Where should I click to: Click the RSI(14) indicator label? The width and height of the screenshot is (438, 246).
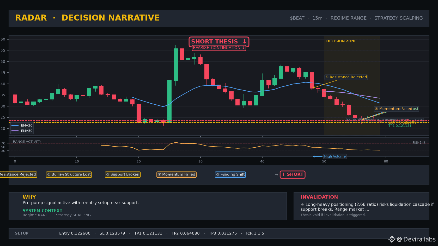pyautogui.click(x=419, y=142)
